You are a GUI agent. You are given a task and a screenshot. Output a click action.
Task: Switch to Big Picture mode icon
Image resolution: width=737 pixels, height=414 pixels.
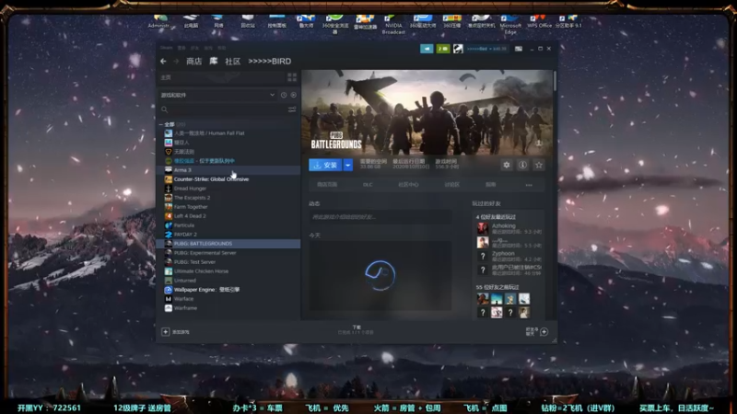pos(519,49)
